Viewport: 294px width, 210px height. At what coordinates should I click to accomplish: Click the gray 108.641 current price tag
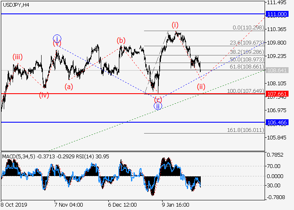[277, 70]
